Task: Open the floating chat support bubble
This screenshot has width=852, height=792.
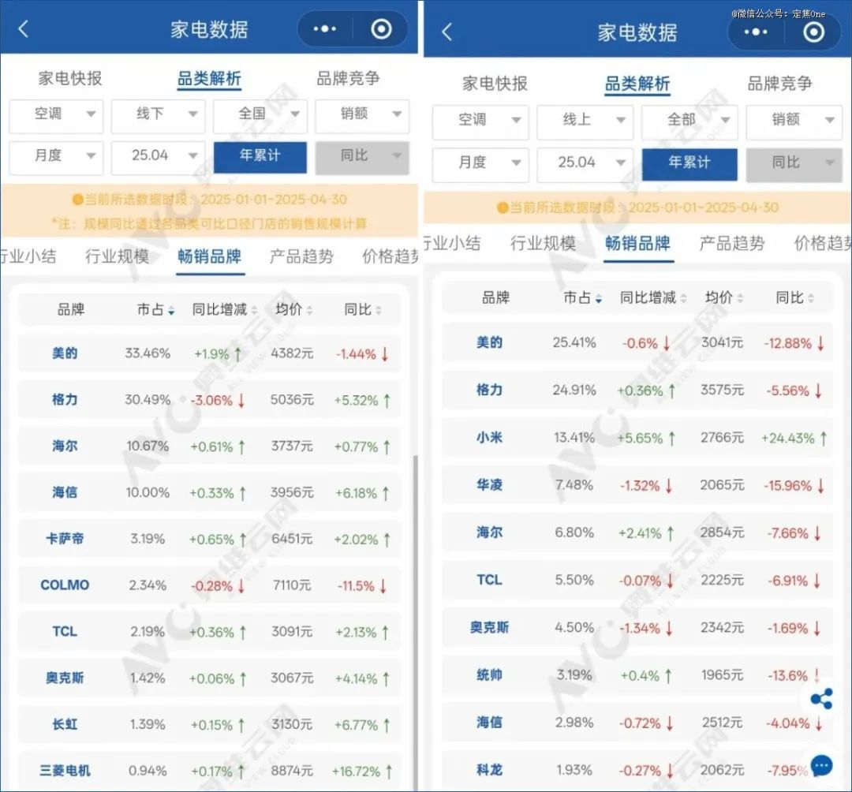Action: coord(821,765)
